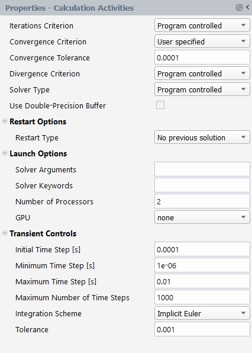Open the Solver Type dropdown
The image size is (252, 353).
(x=202, y=89)
